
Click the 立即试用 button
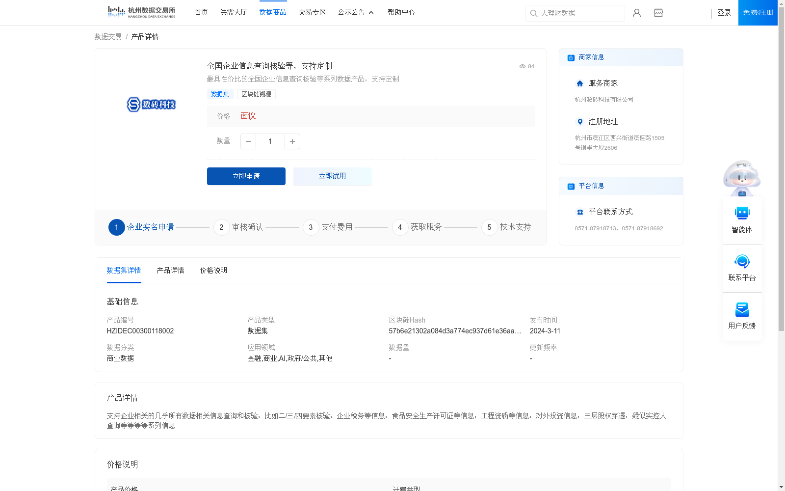pos(333,176)
